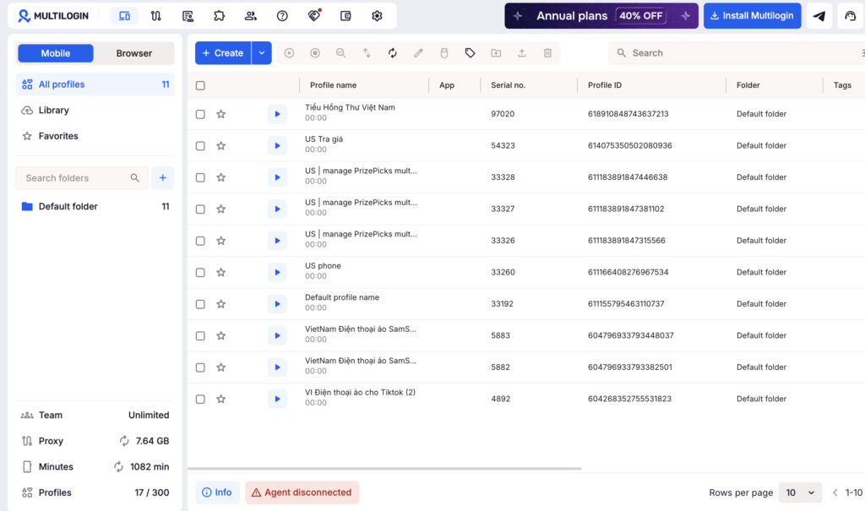Click the tag icon in the toolbar
Viewport: 865px width, 511px height.
[x=470, y=53]
